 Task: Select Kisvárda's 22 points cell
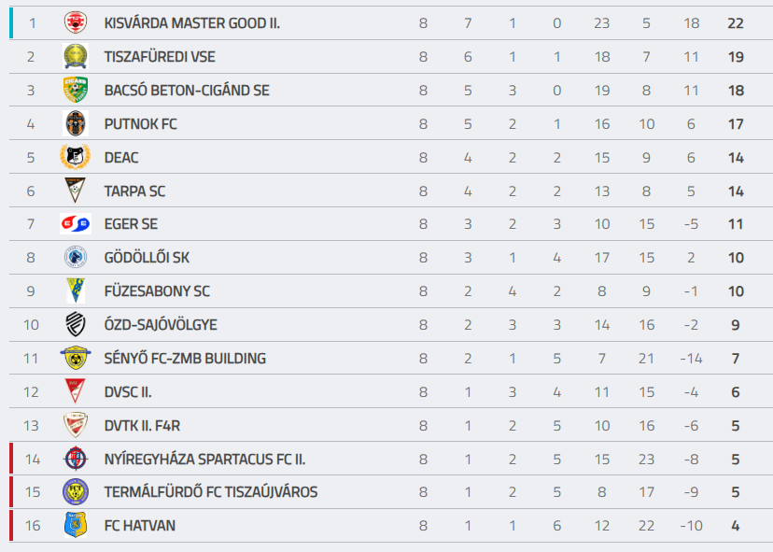(736, 23)
